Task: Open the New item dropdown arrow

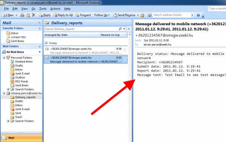Action: tap(16, 15)
